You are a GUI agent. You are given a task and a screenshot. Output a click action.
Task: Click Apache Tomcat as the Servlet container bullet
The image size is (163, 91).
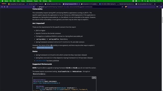(x=48, y=33)
